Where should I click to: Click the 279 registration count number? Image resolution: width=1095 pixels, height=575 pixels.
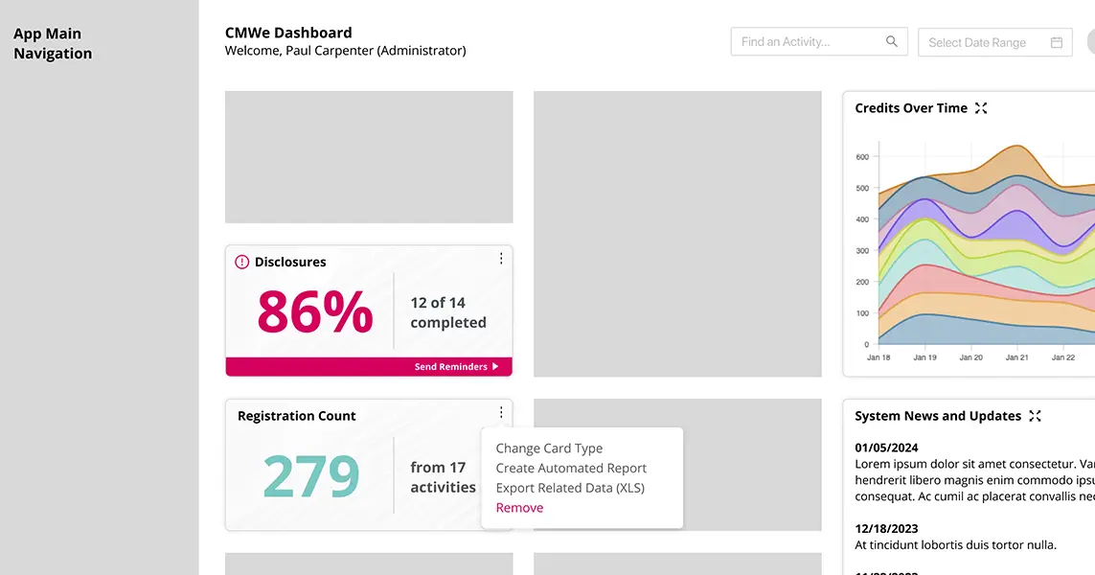310,476
